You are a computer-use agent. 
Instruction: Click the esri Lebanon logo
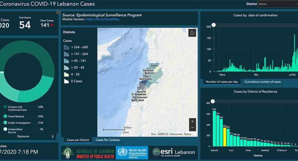click(x=174, y=152)
